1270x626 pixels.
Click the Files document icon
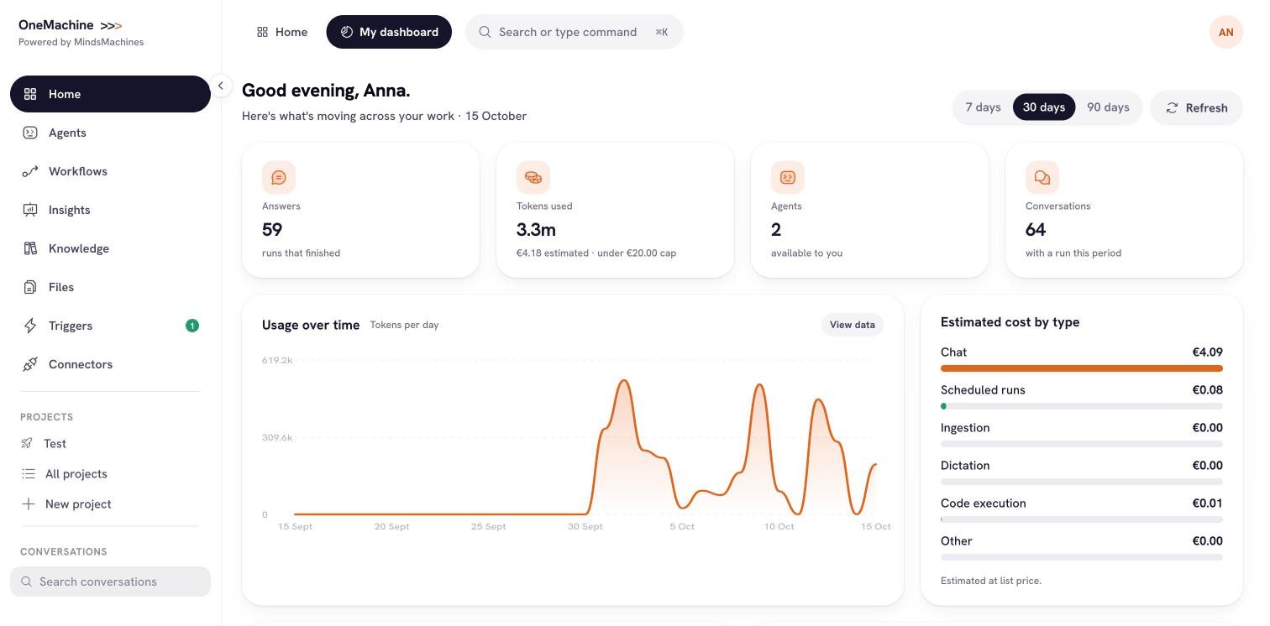pyautogui.click(x=30, y=287)
